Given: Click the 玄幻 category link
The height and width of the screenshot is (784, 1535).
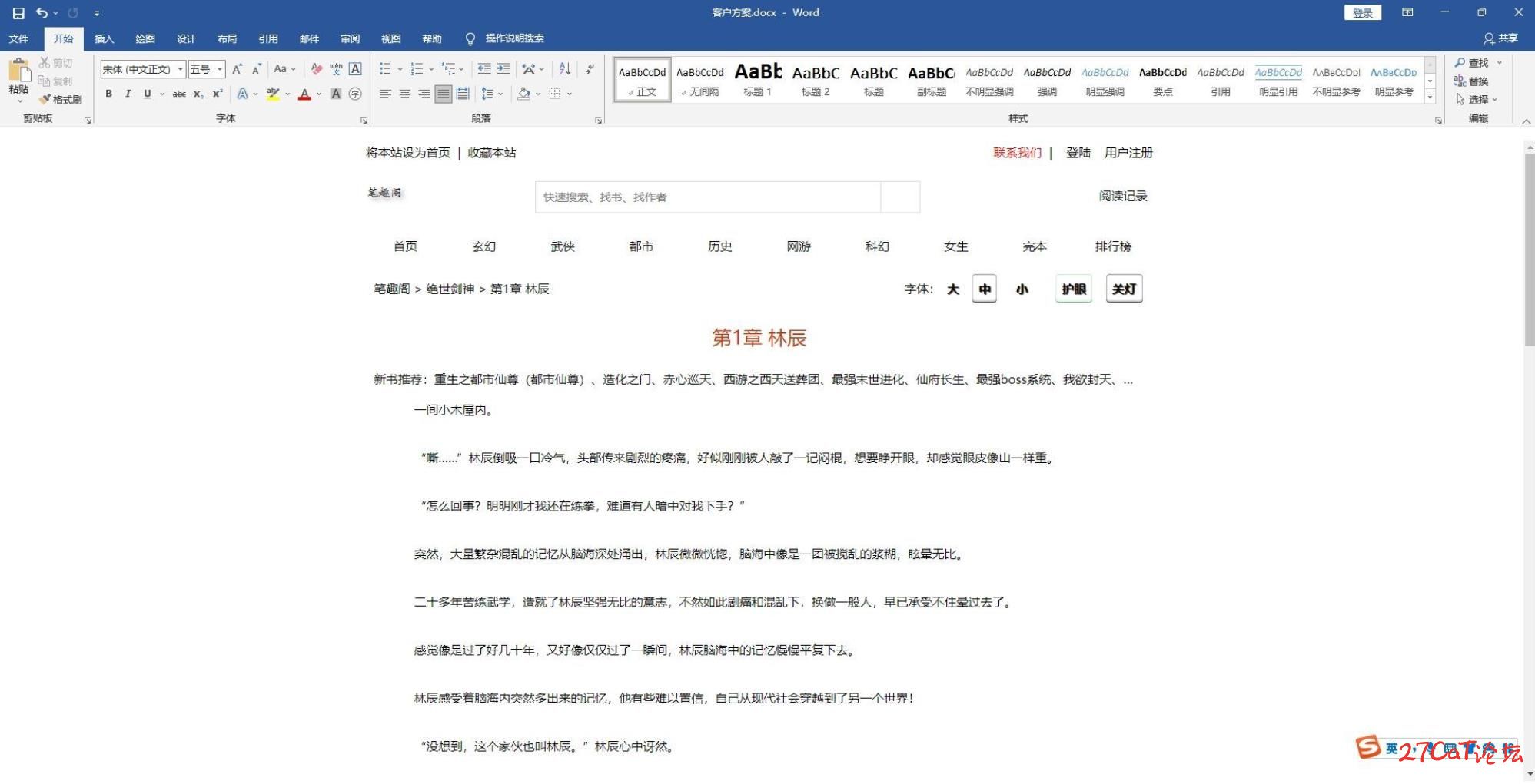Looking at the screenshot, I should (483, 246).
